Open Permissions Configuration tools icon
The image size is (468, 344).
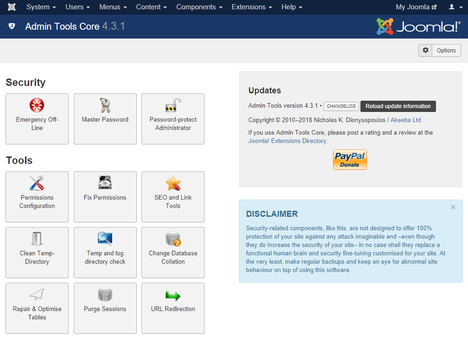(37, 183)
